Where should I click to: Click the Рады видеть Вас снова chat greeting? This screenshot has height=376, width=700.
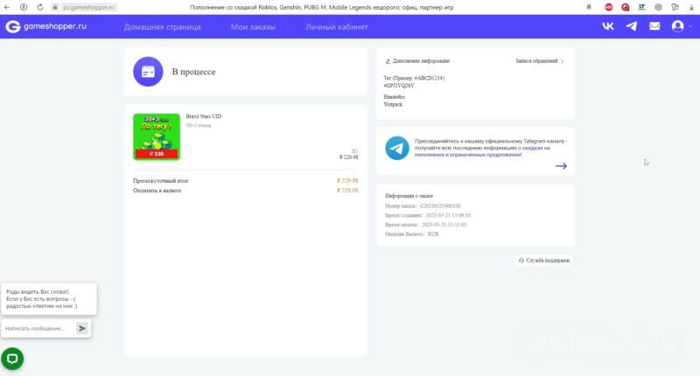point(49,299)
